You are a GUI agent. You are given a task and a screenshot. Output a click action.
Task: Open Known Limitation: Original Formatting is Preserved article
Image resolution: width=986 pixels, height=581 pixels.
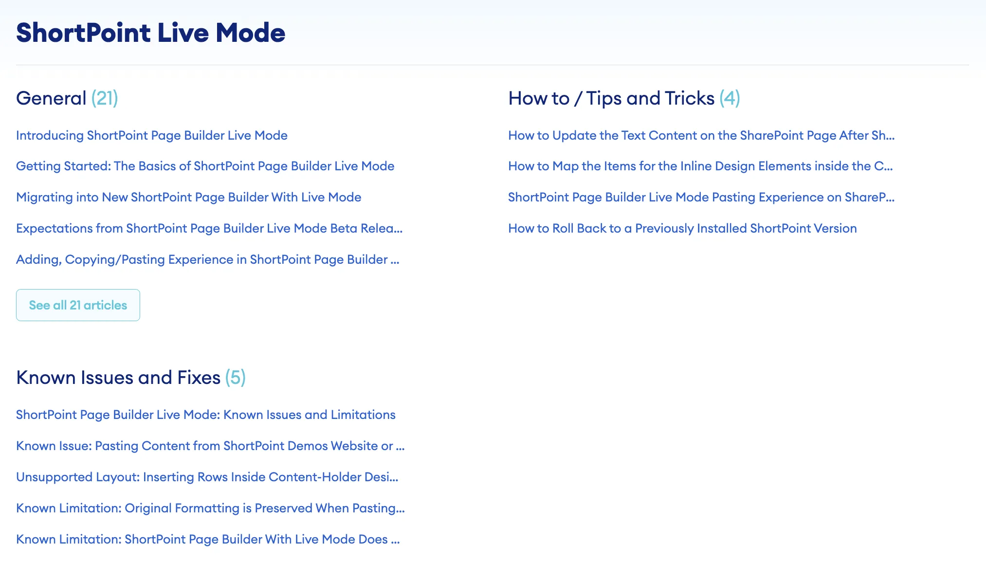click(210, 508)
